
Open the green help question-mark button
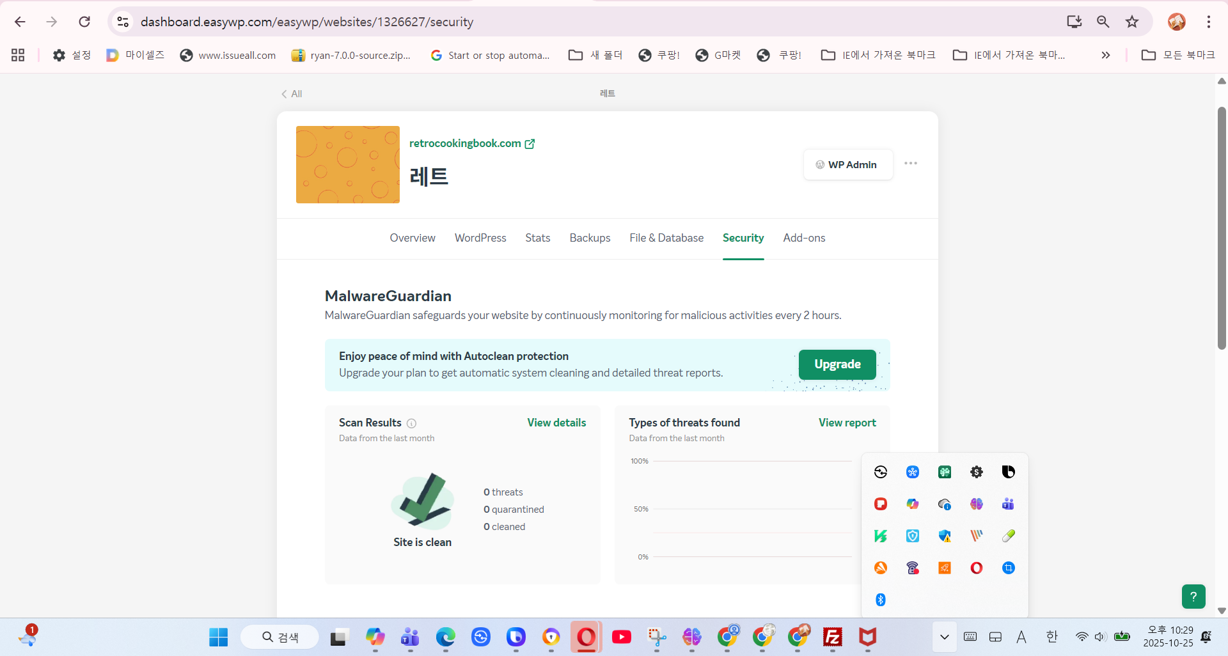tap(1193, 597)
